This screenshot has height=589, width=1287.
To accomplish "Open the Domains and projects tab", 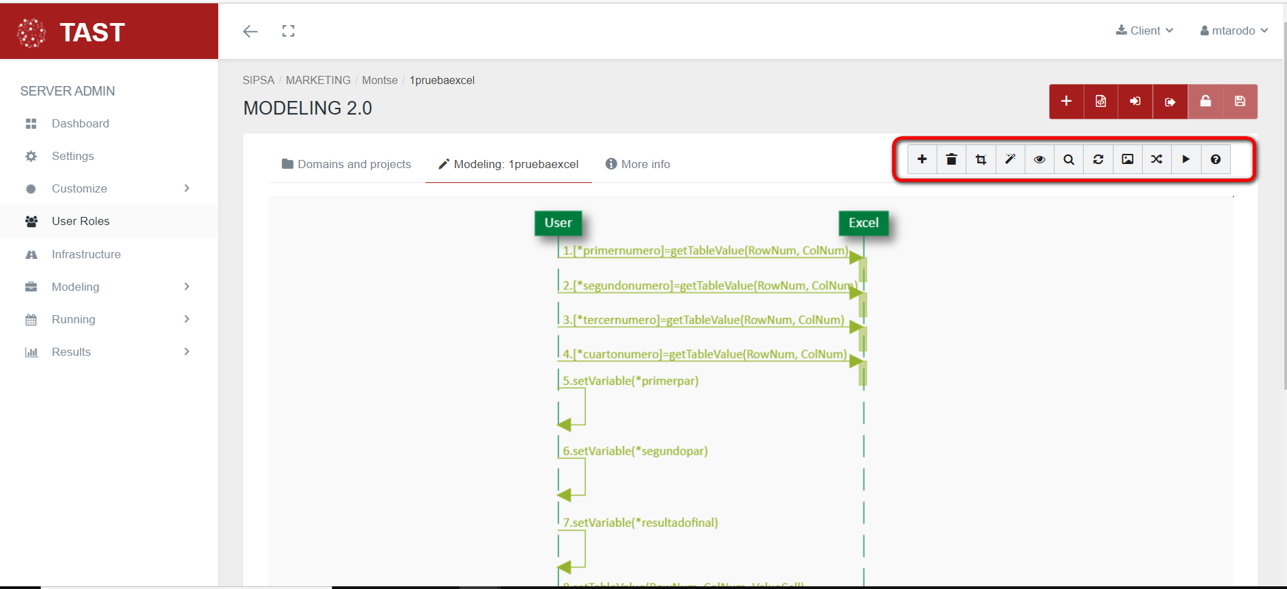I will point(346,164).
